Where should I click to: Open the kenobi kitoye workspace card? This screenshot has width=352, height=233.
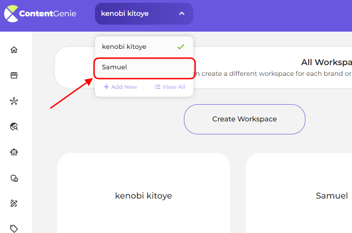pos(143,193)
